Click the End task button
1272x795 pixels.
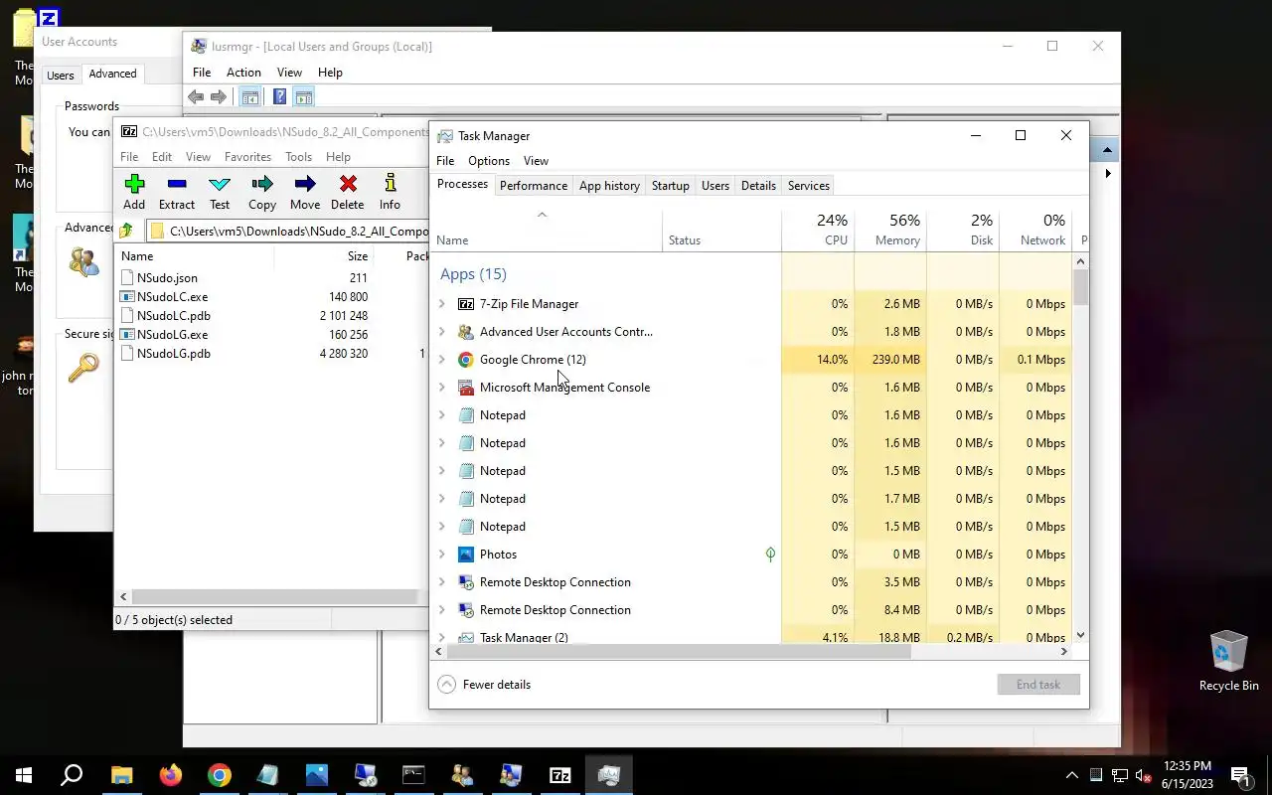[x=1038, y=685]
